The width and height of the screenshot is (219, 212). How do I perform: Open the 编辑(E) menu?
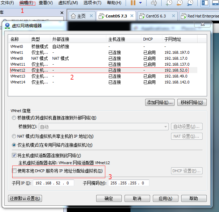tap(26, 3)
